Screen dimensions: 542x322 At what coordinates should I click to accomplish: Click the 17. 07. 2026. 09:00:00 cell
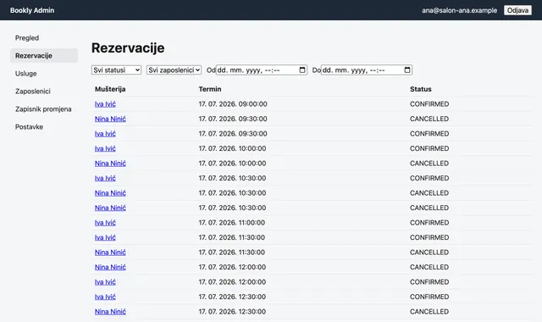tap(233, 104)
